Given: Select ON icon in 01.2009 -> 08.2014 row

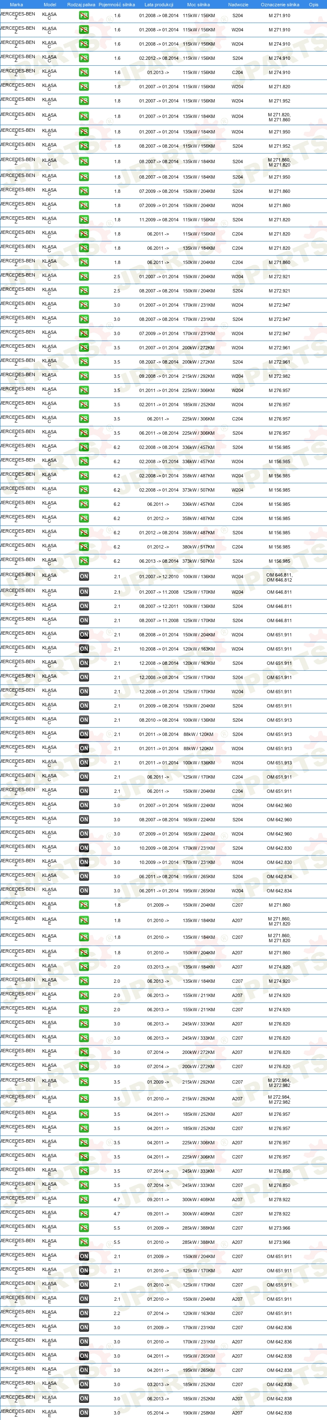Looking at the screenshot, I should pos(84,705).
